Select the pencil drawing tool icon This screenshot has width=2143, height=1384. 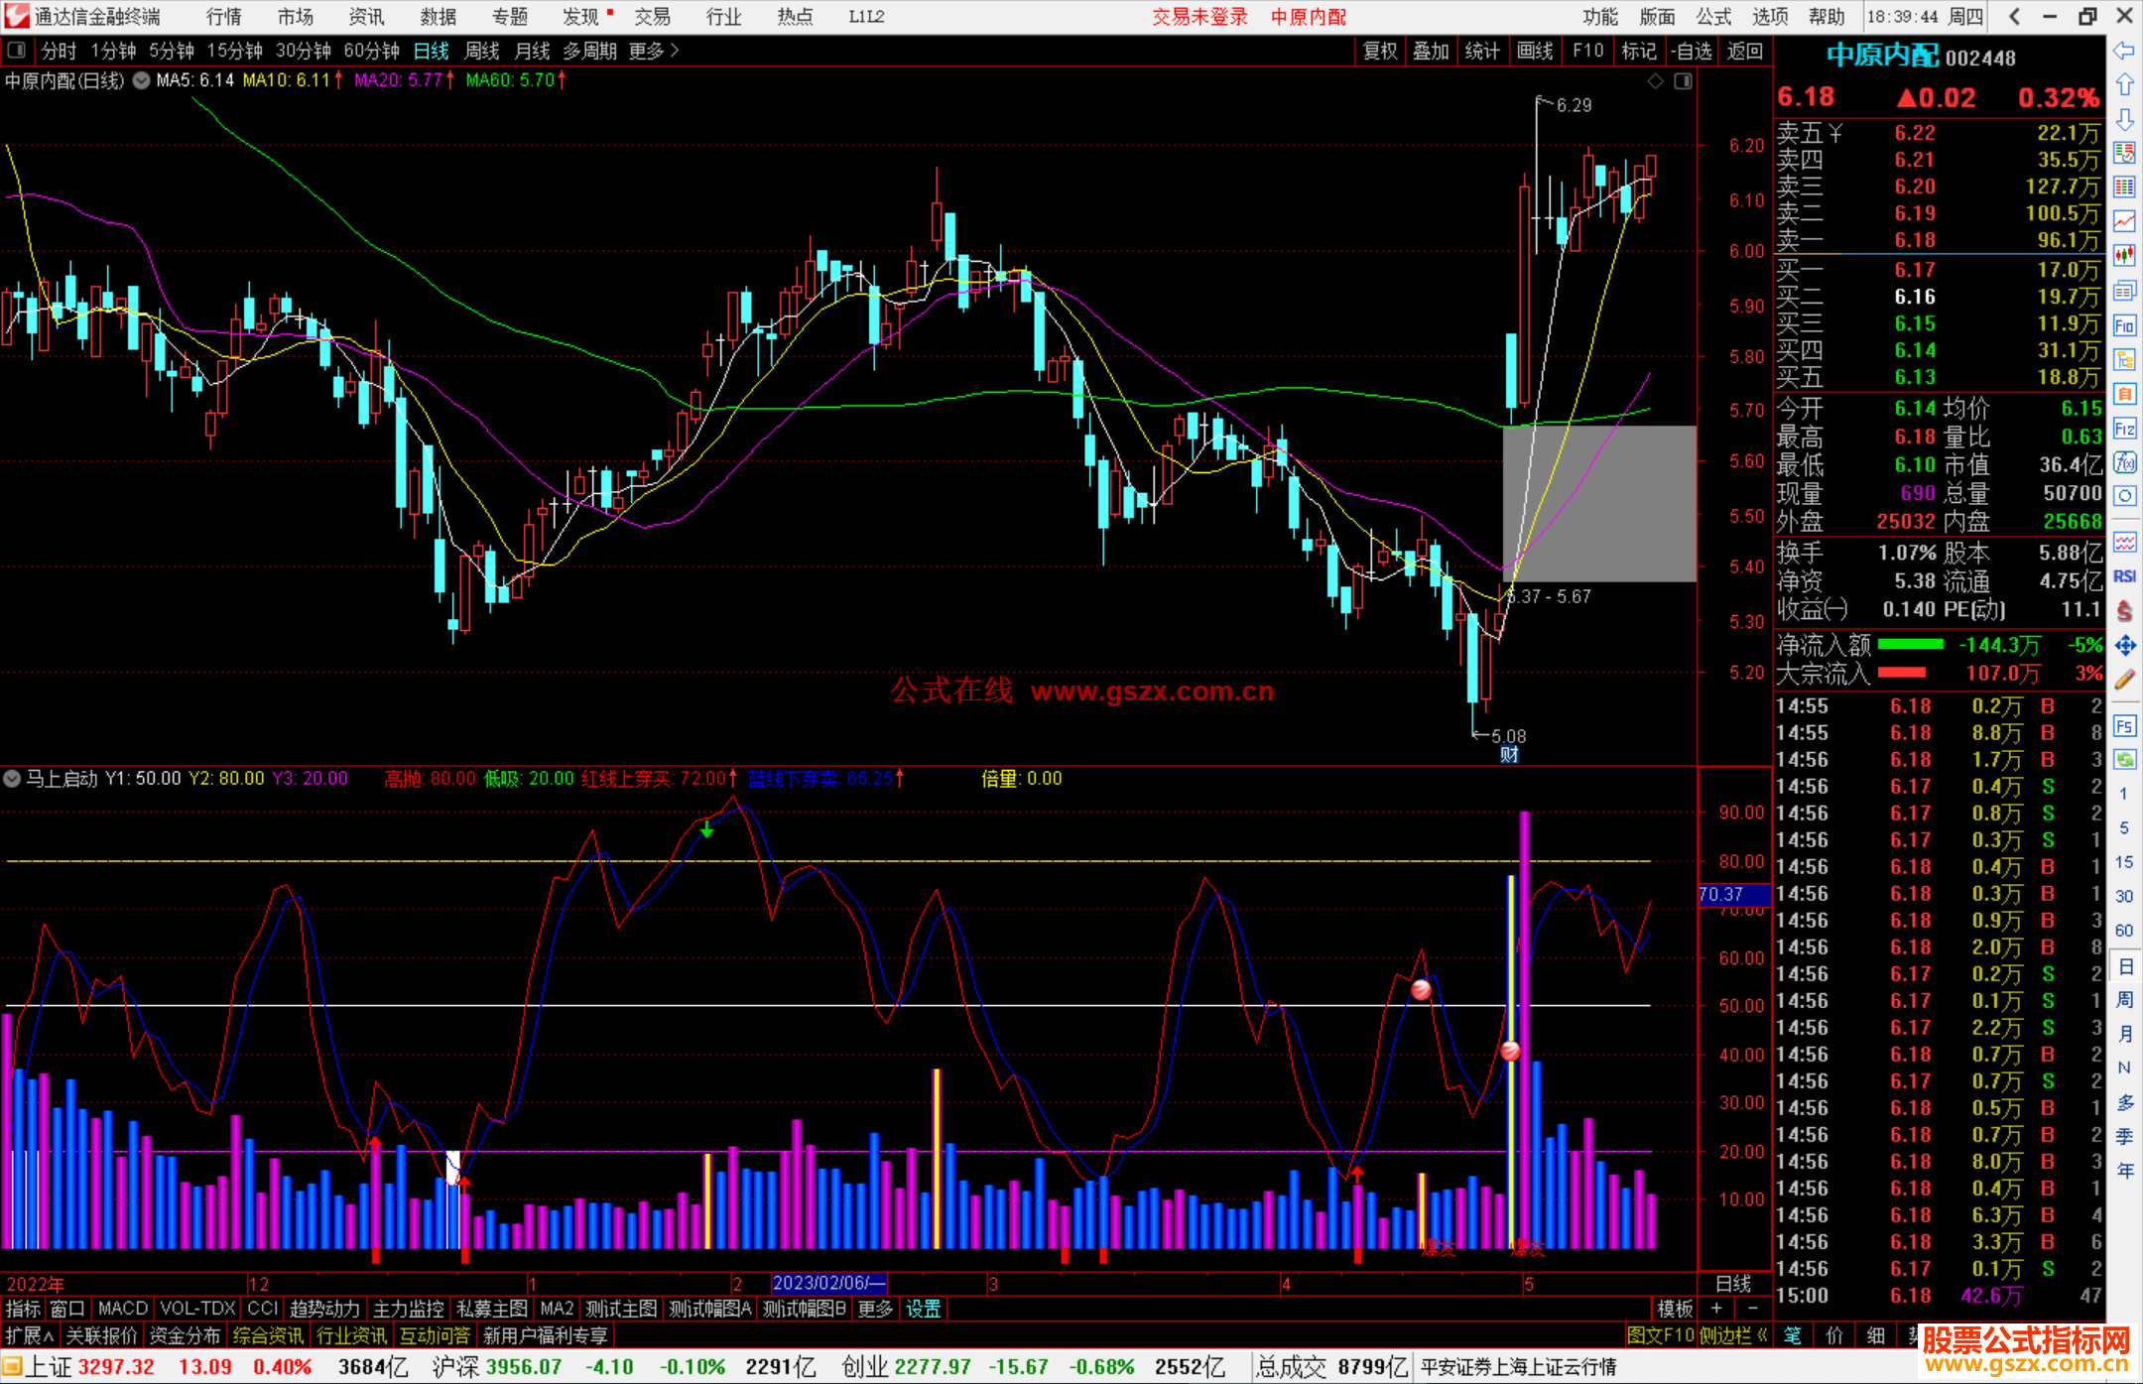(2124, 680)
